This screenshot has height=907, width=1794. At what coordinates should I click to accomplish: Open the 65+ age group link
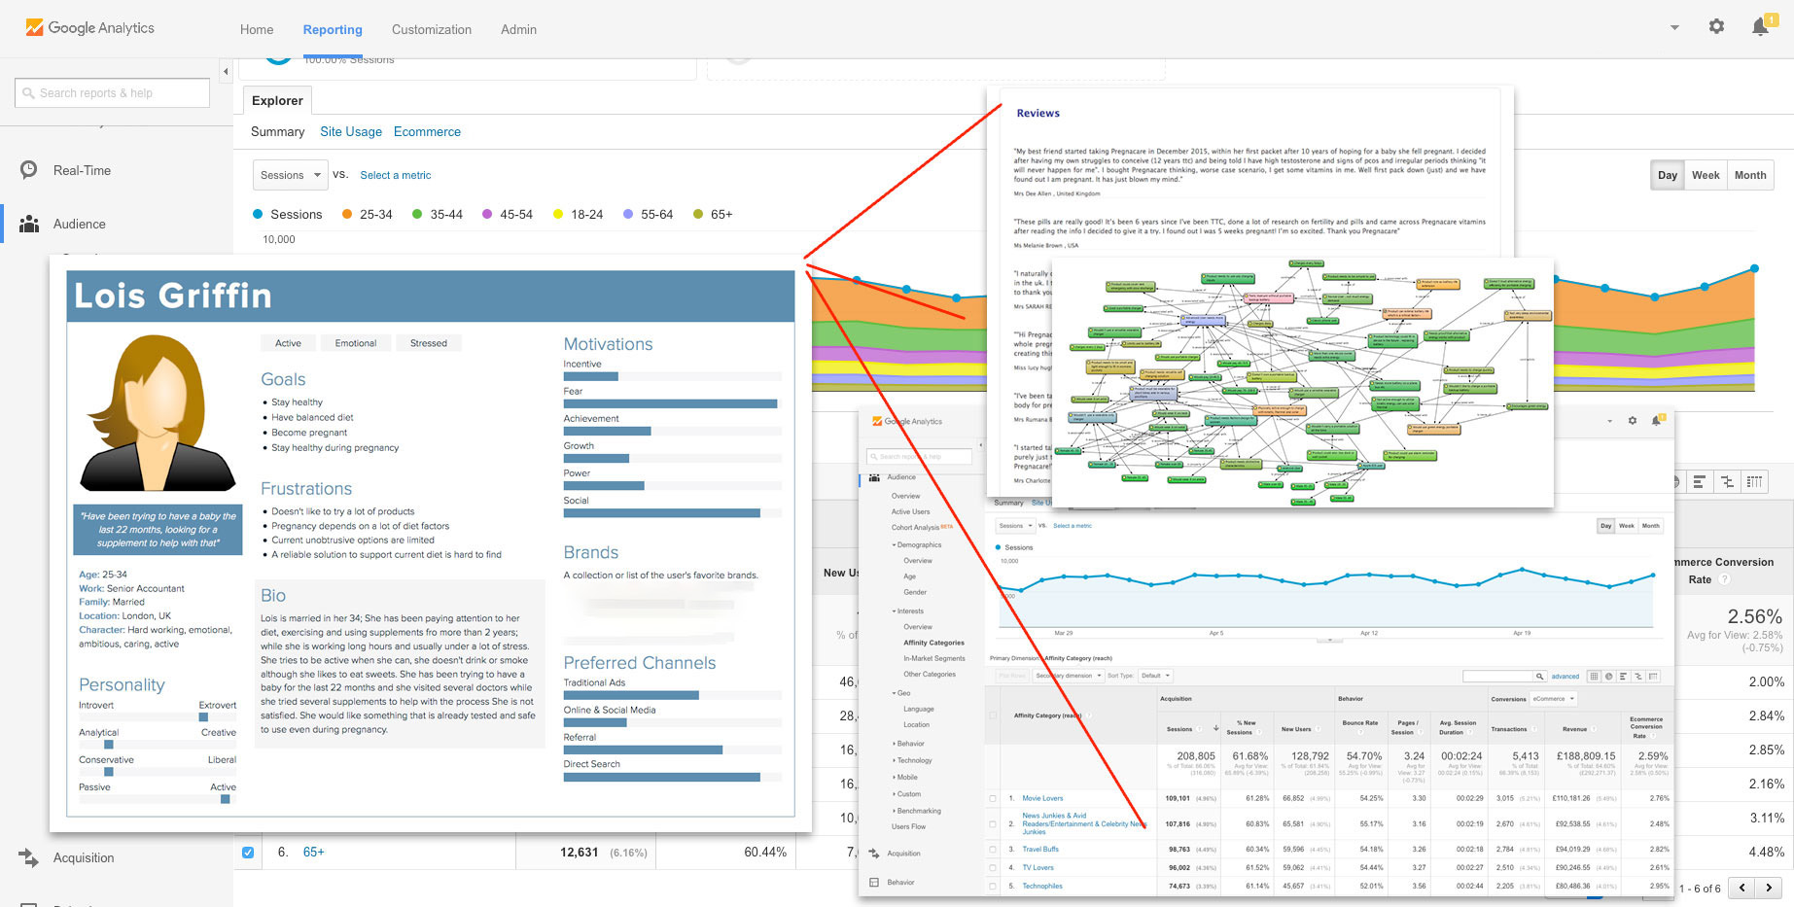tap(314, 852)
